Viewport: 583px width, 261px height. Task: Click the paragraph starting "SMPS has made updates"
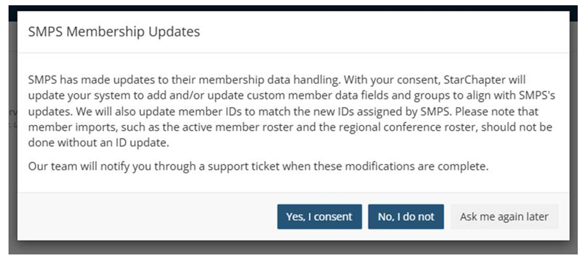point(292,112)
